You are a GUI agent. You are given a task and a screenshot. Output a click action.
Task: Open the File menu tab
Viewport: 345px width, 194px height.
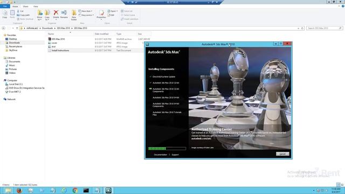5,6
